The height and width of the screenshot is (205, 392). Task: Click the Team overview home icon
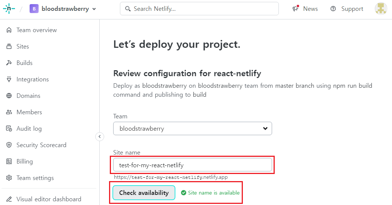pos(9,30)
